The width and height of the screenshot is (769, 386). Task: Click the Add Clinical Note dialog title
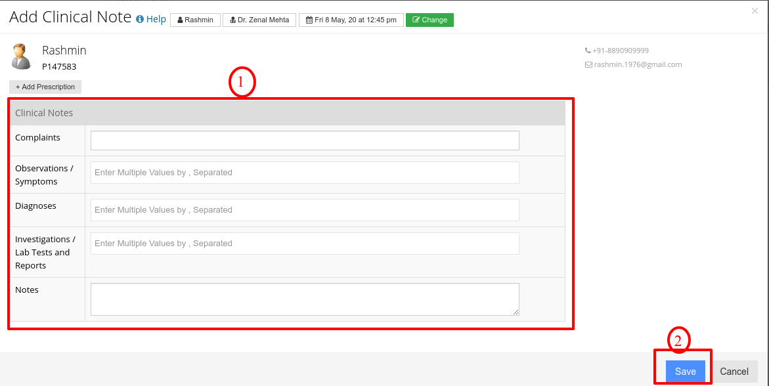click(x=70, y=17)
